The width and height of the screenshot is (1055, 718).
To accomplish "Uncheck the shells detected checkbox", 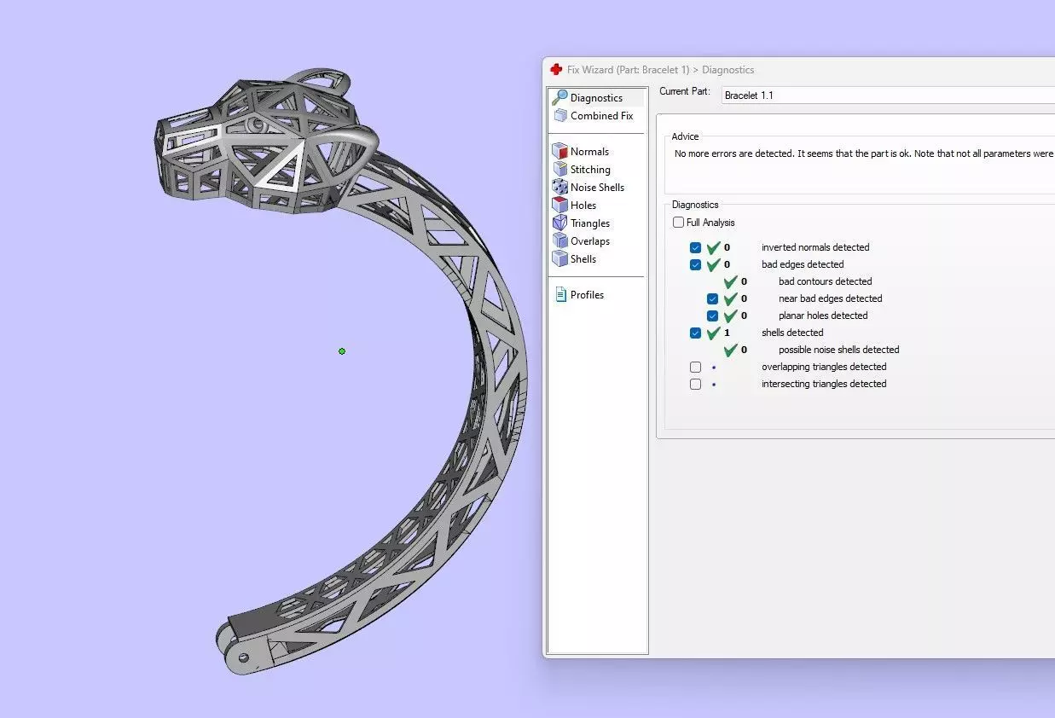I will (695, 333).
